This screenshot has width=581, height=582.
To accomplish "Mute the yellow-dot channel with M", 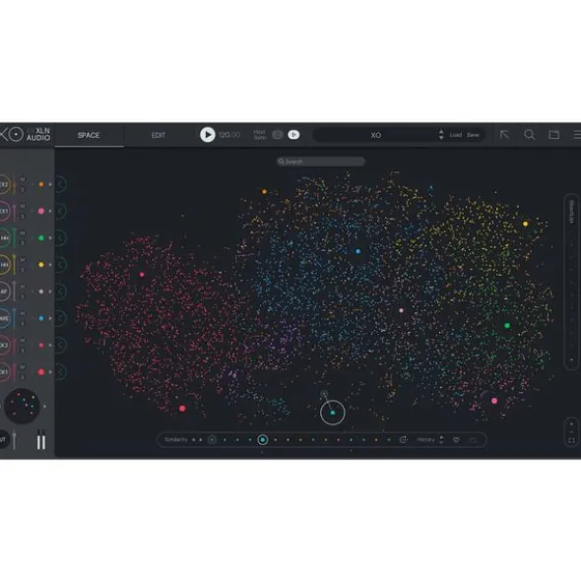I will [x=23, y=259].
